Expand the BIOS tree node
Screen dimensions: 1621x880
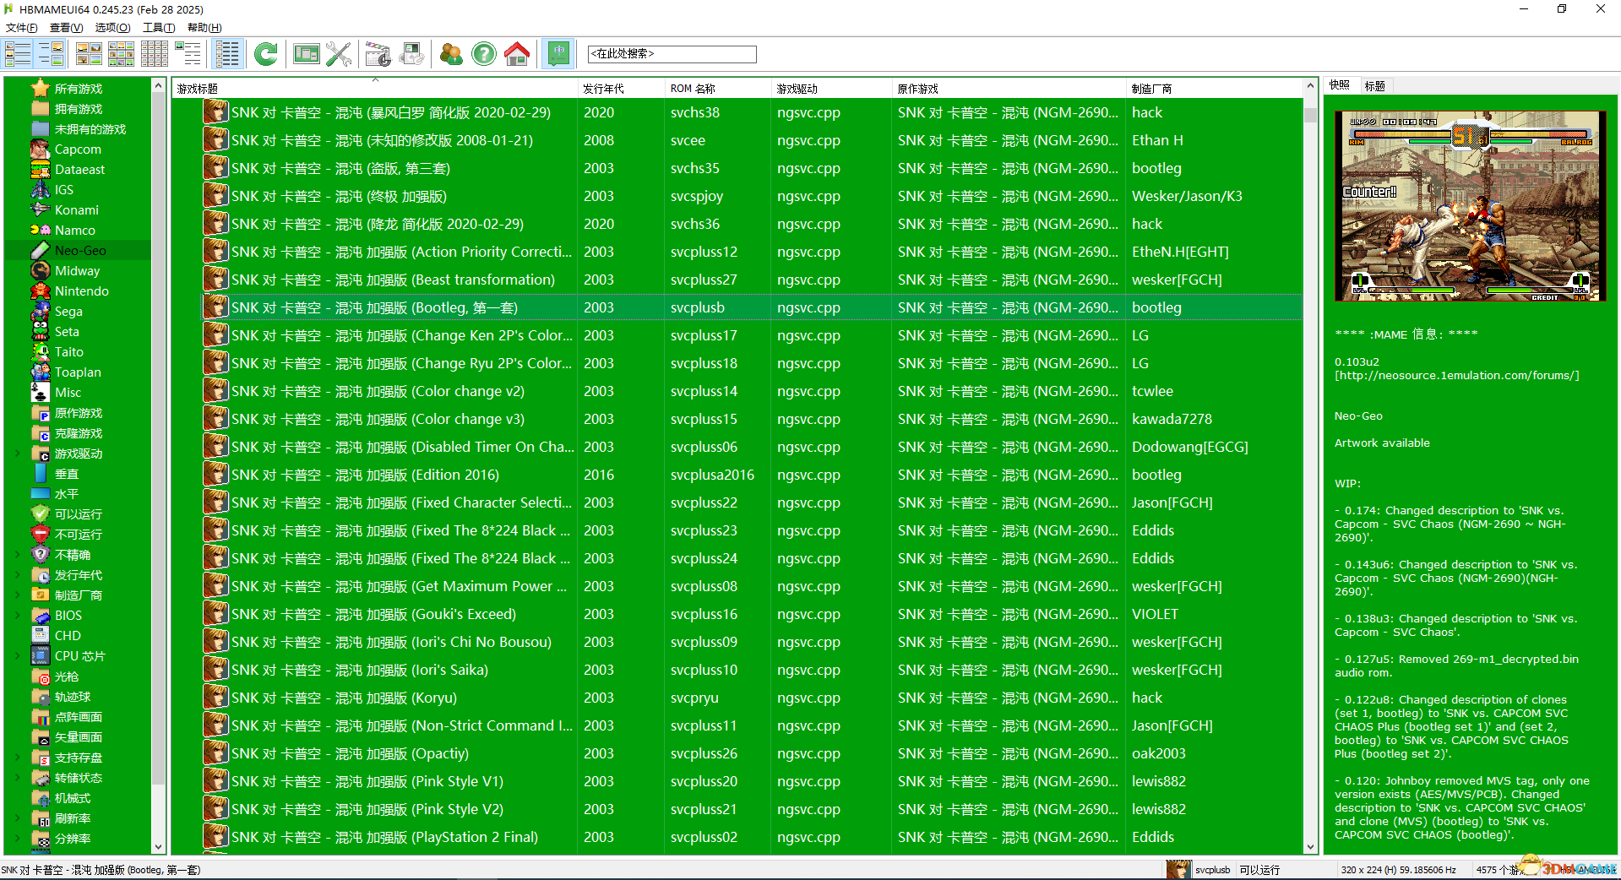[17, 616]
